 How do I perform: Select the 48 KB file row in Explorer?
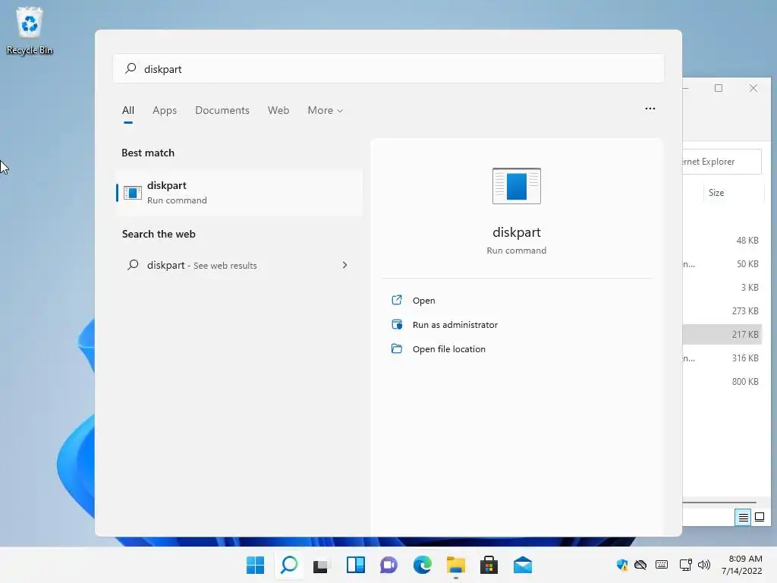(722, 241)
